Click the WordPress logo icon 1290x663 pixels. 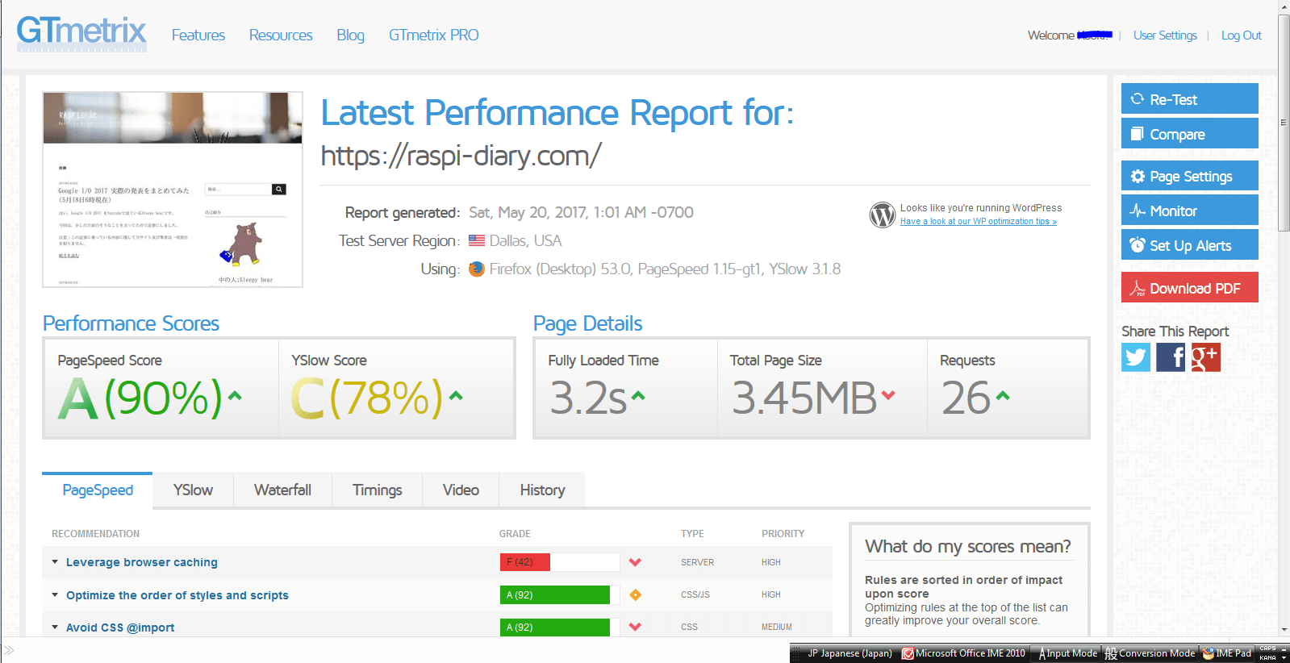883,215
